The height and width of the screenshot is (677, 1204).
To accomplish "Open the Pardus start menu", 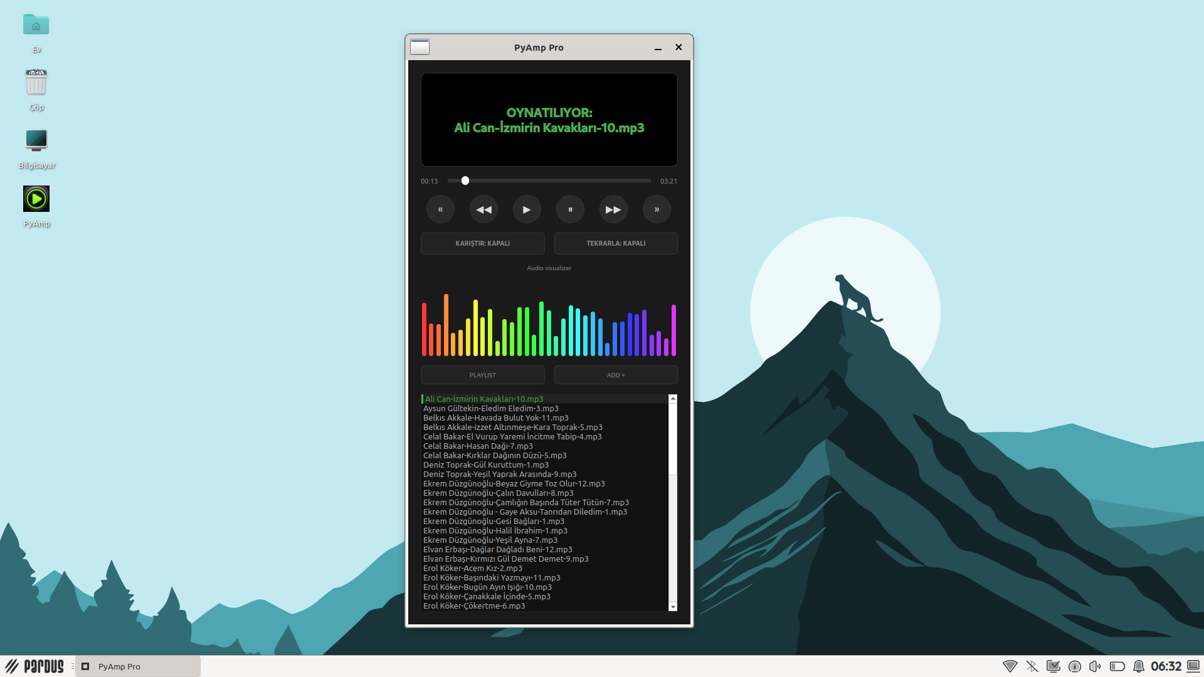I will [35, 666].
